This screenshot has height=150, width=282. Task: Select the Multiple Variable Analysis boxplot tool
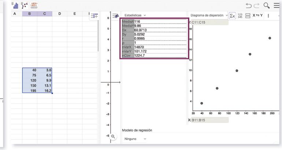[x=34, y=5]
